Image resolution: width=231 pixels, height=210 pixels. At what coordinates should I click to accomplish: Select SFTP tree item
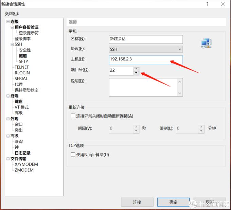23,62
